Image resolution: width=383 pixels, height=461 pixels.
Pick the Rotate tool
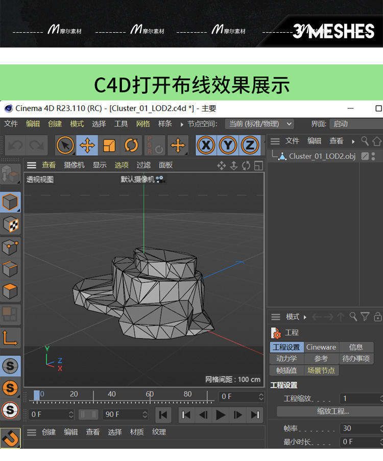tap(131, 146)
